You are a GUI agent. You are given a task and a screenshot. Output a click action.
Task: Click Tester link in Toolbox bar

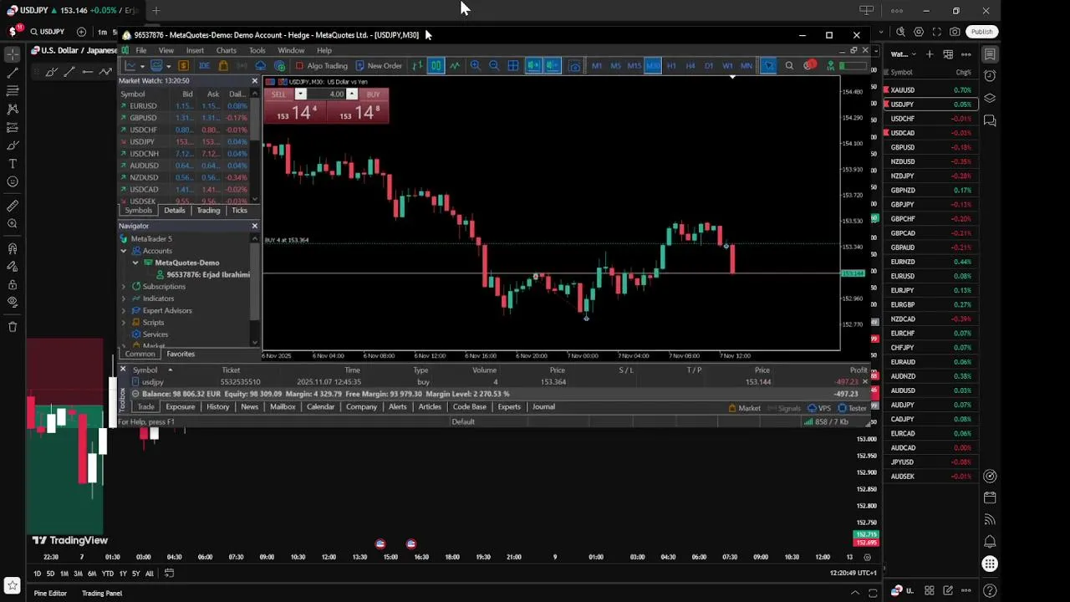(x=852, y=408)
